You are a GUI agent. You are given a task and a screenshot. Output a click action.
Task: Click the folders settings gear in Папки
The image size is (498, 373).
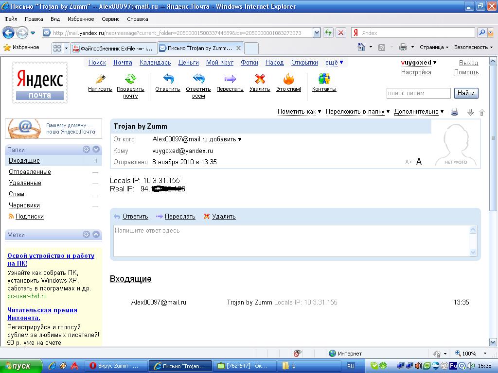86,150
